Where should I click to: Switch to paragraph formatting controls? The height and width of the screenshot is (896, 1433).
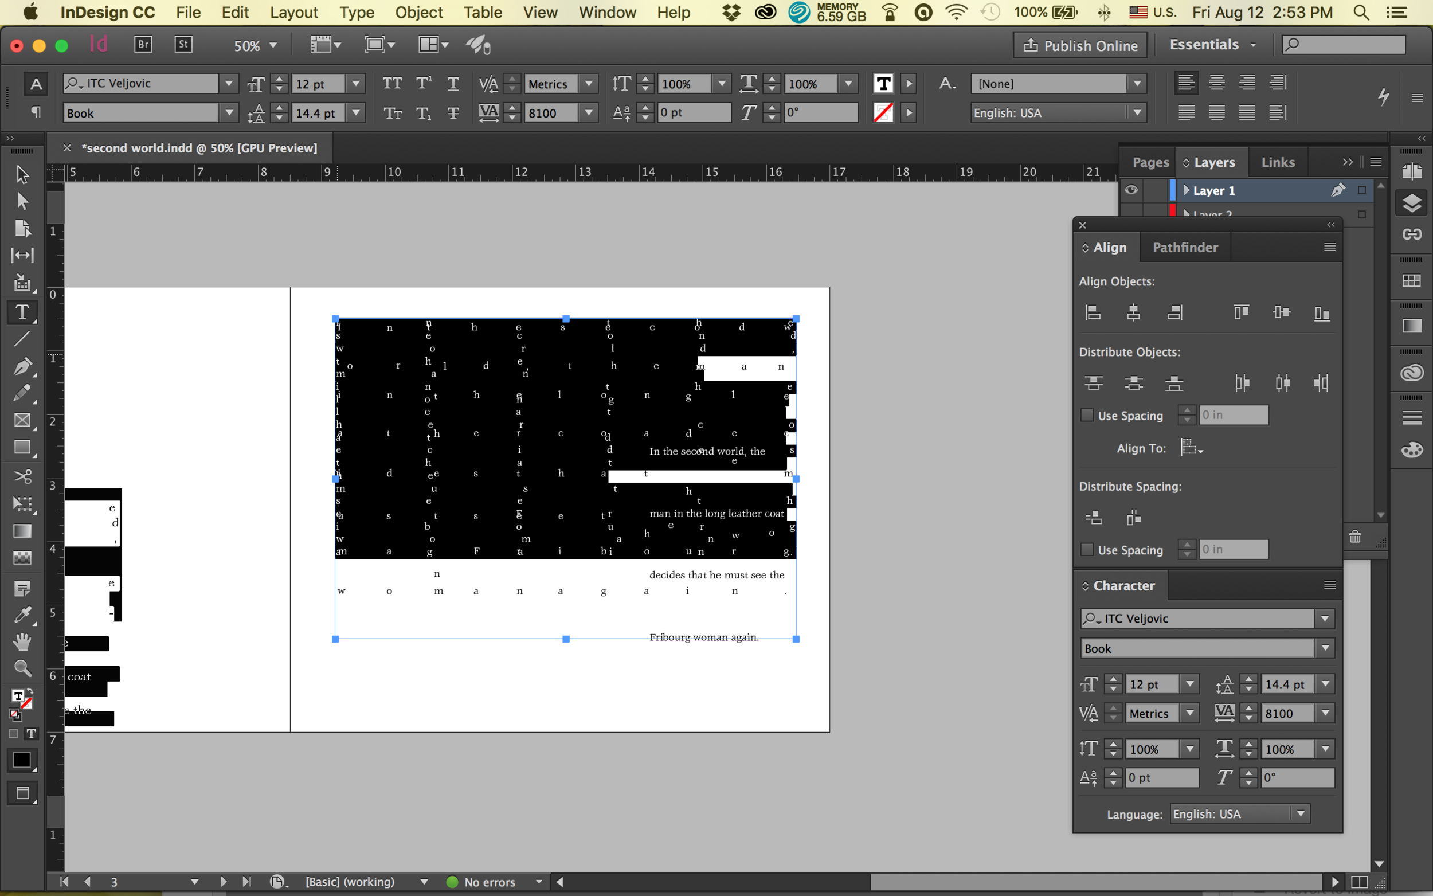tap(36, 112)
